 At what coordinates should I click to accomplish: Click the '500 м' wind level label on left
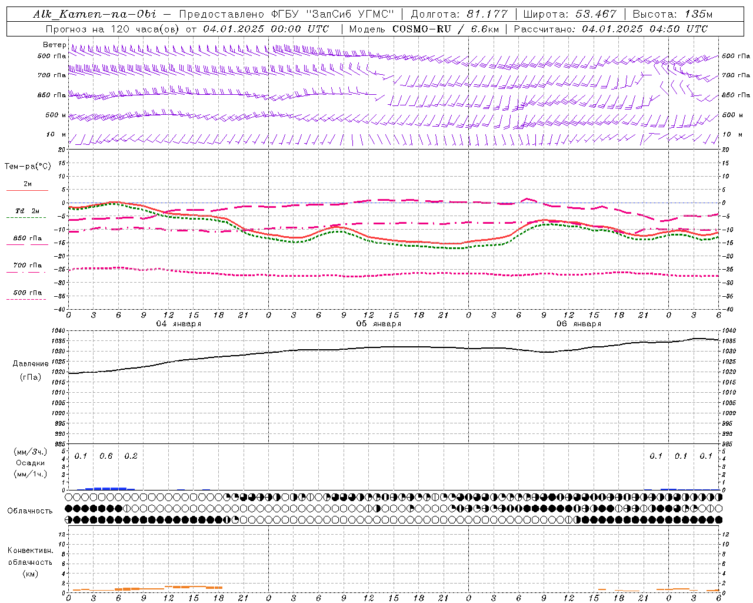pyautogui.click(x=56, y=115)
